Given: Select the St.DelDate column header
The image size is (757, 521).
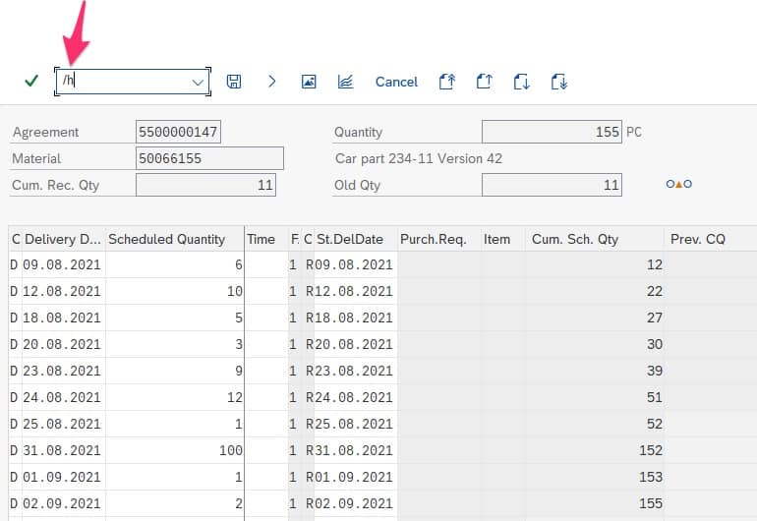Looking at the screenshot, I should (x=349, y=239).
